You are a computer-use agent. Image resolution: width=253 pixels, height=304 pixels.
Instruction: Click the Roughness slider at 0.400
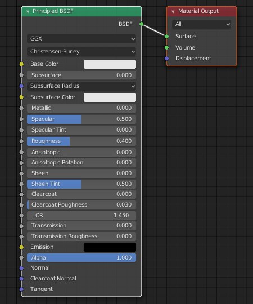click(82, 141)
